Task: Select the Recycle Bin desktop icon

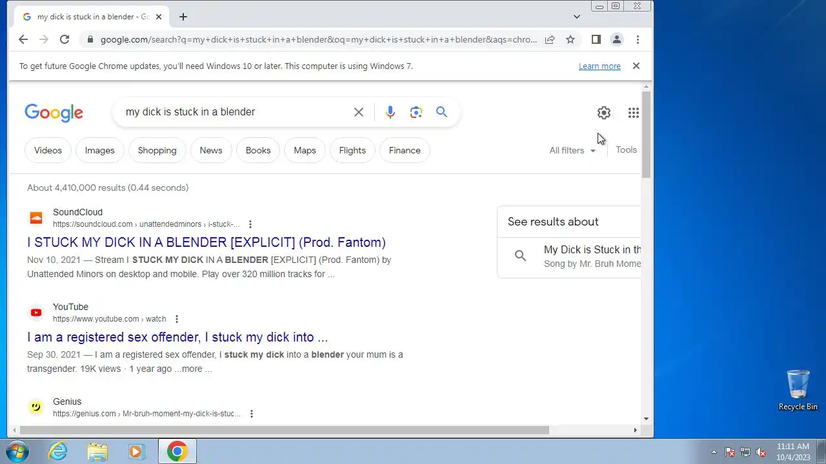Action: pos(798,390)
